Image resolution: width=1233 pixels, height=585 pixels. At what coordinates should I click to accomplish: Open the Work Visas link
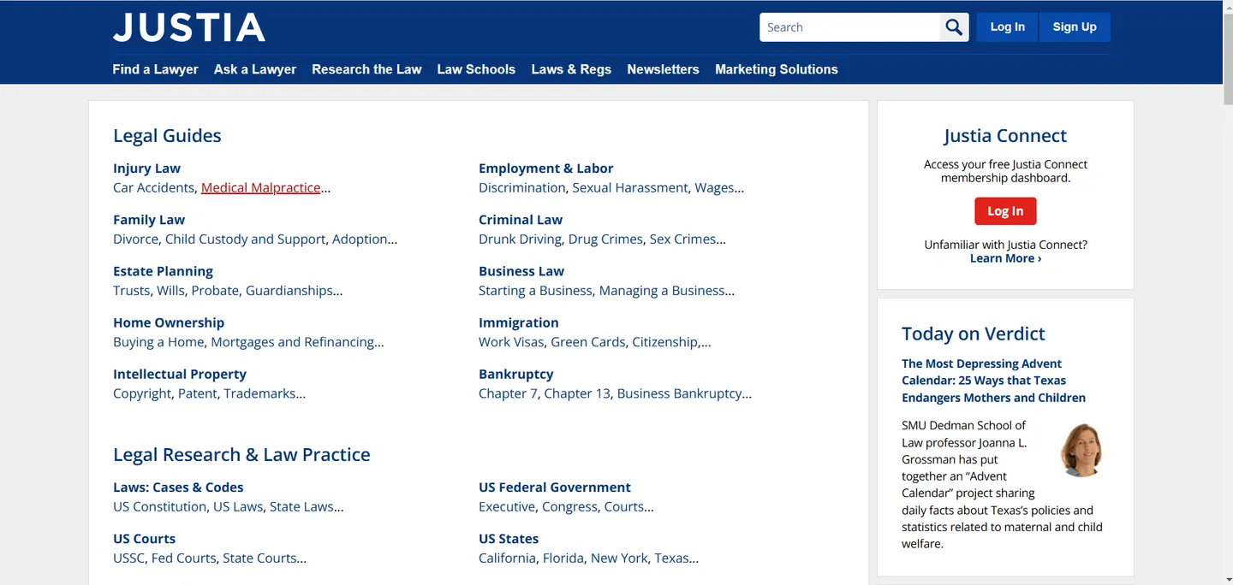[x=511, y=341]
